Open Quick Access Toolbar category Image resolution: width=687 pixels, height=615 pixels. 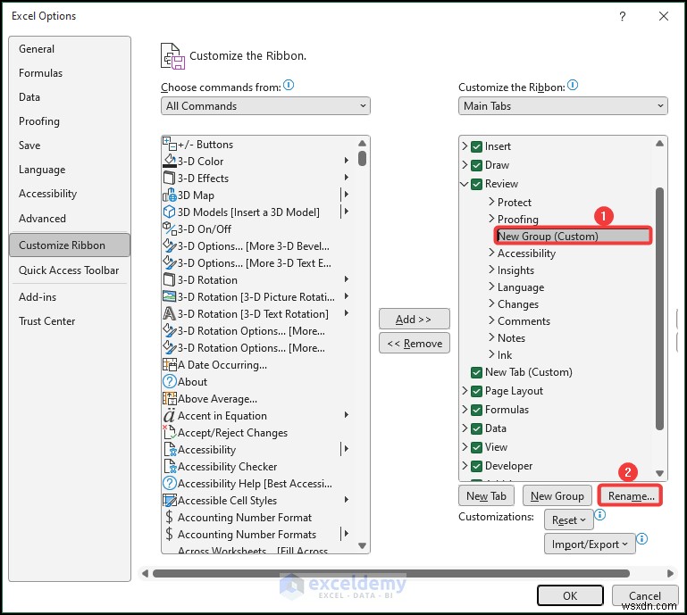(x=69, y=270)
